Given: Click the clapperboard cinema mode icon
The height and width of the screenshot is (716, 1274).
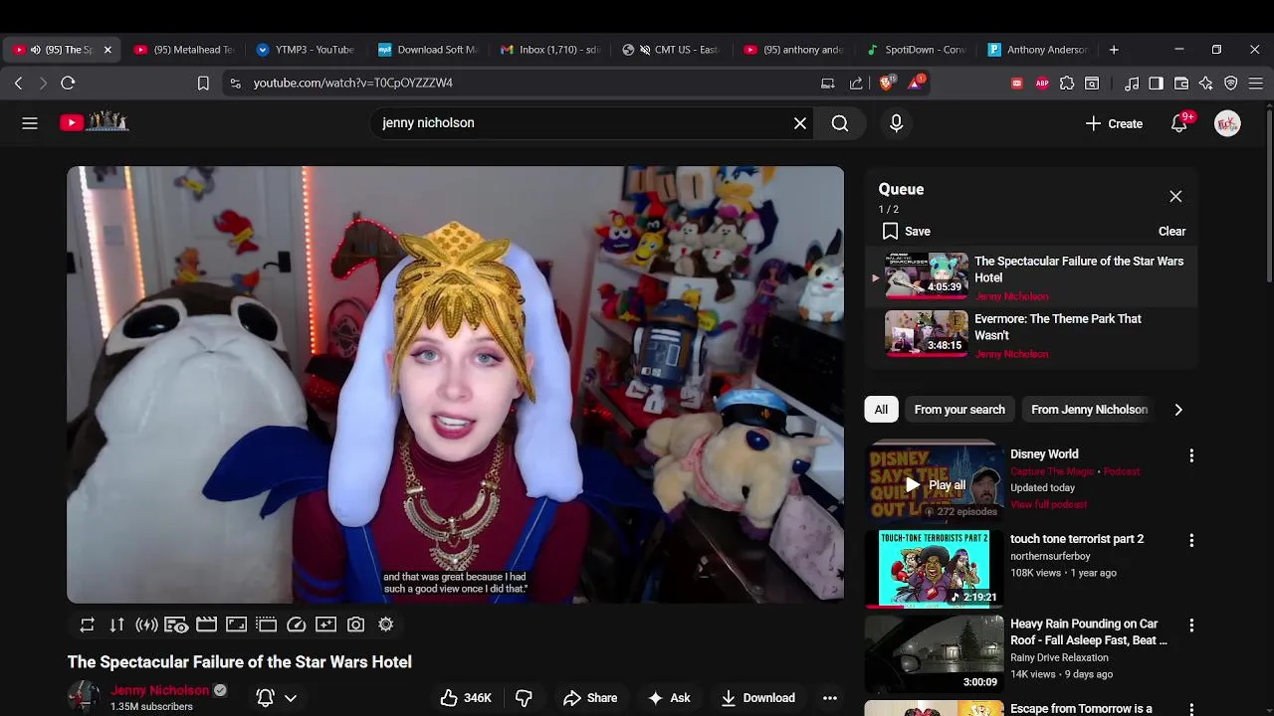Looking at the screenshot, I should [206, 625].
